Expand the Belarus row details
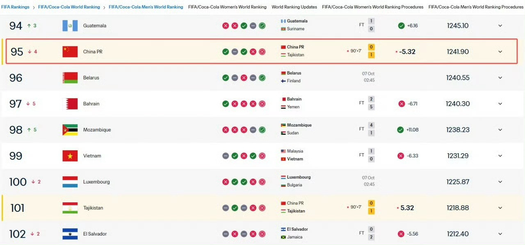525x245 pixels. click(500, 78)
